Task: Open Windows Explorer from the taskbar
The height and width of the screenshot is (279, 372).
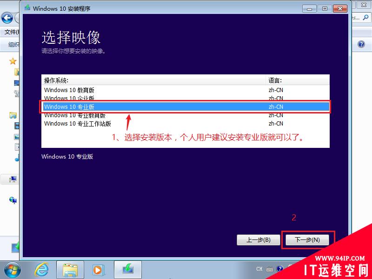Action: click(70, 270)
